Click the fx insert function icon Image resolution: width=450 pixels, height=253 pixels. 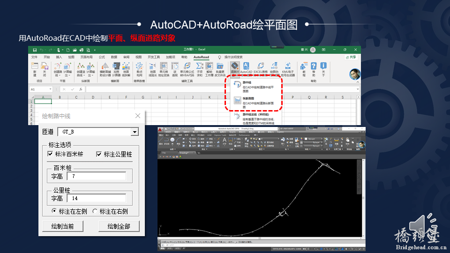tap(81, 89)
